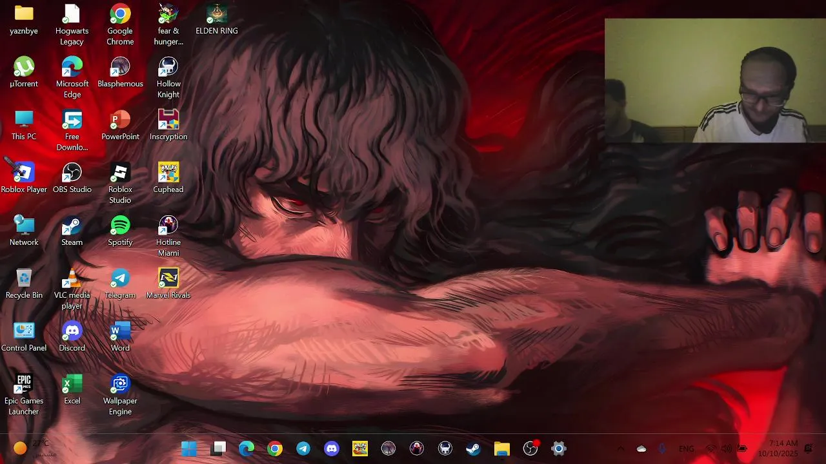Select the Spotify desktop shortcut
The image size is (826, 464).
tap(120, 231)
